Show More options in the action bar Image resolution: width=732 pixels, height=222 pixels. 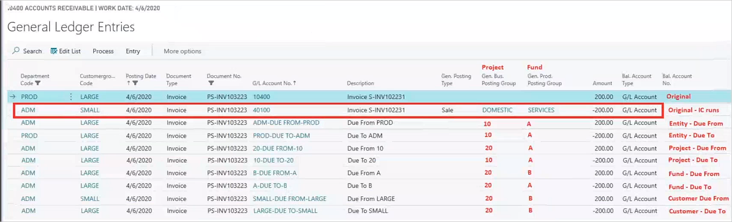pos(182,51)
